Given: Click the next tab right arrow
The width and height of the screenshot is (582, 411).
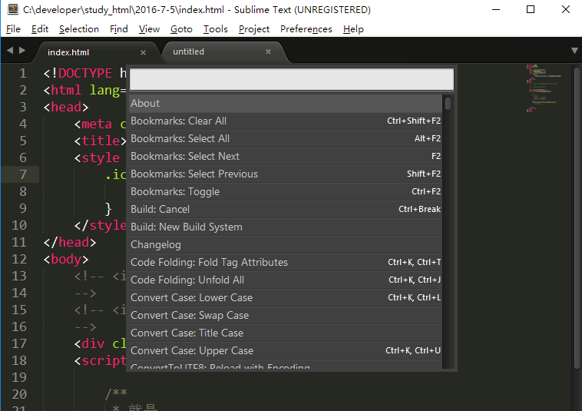Looking at the screenshot, I should click(x=21, y=50).
